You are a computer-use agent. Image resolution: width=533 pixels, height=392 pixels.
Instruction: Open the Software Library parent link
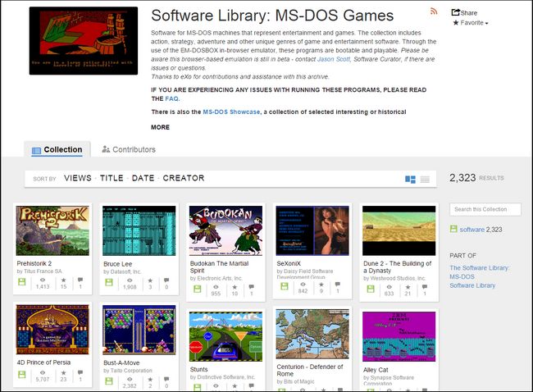tap(472, 285)
